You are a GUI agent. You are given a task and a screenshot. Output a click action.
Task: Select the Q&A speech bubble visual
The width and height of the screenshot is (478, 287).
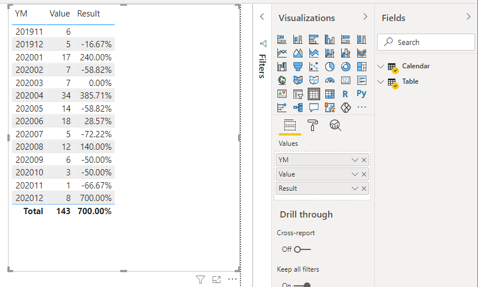(x=314, y=108)
